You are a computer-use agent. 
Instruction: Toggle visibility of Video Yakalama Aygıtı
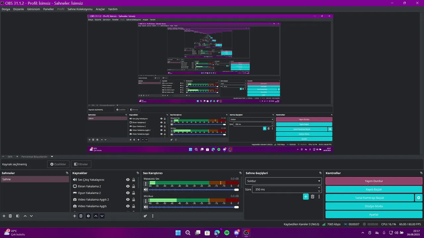(128, 206)
